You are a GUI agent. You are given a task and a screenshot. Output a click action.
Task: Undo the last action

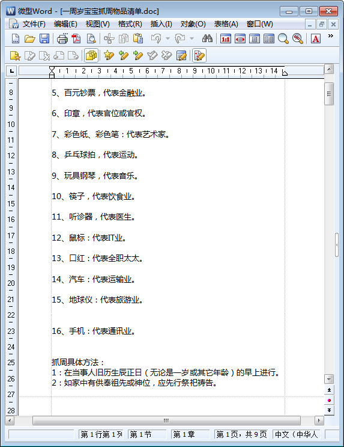156,39
